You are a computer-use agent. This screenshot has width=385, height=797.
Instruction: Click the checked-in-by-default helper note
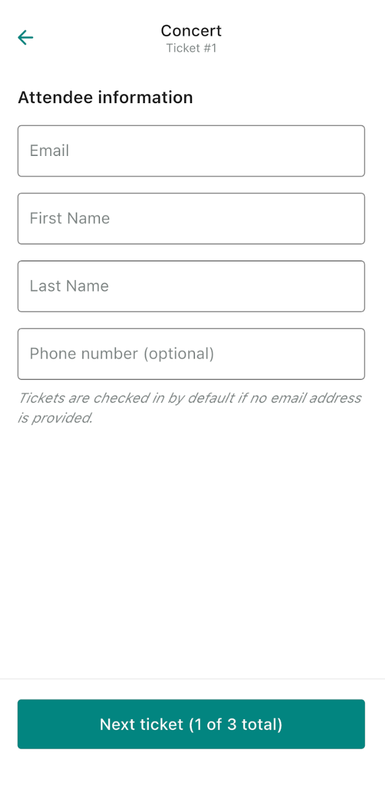189,408
